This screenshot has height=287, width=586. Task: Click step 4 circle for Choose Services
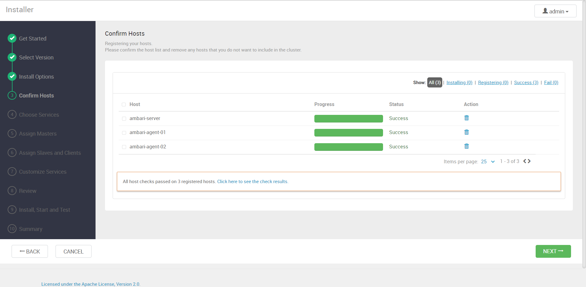click(12, 115)
